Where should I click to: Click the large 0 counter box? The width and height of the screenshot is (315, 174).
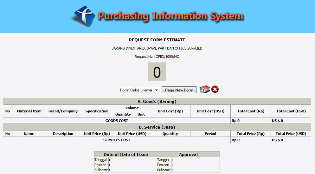click(x=157, y=72)
